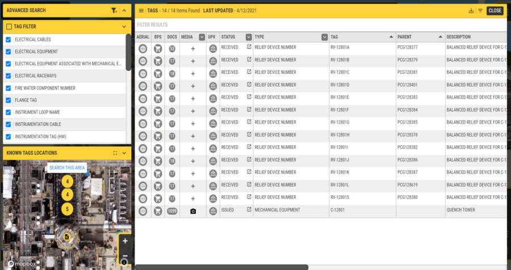Expand the Known Tags Locations map fullscreen
Image resolution: width=511 pixels, height=270 pixels.
coord(115,153)
